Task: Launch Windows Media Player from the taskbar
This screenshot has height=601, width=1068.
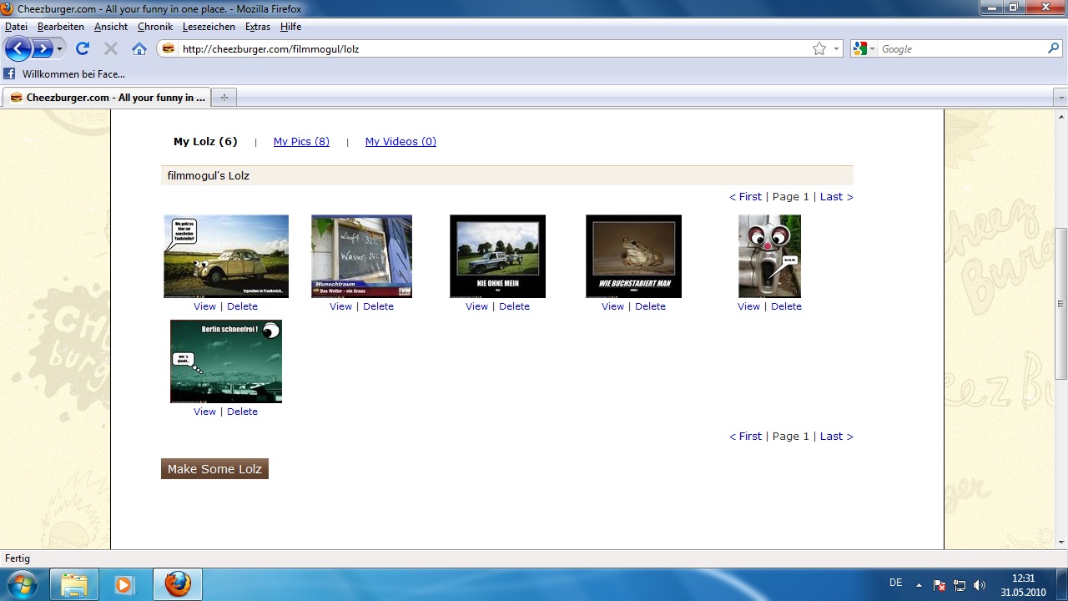Action: tap(123, 584)
